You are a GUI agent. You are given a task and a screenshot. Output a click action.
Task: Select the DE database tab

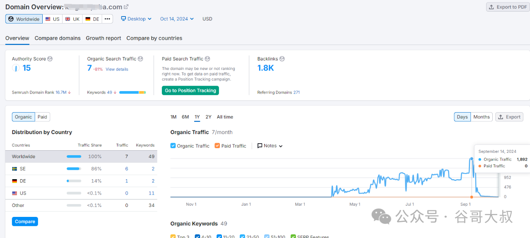coord(92,19)
